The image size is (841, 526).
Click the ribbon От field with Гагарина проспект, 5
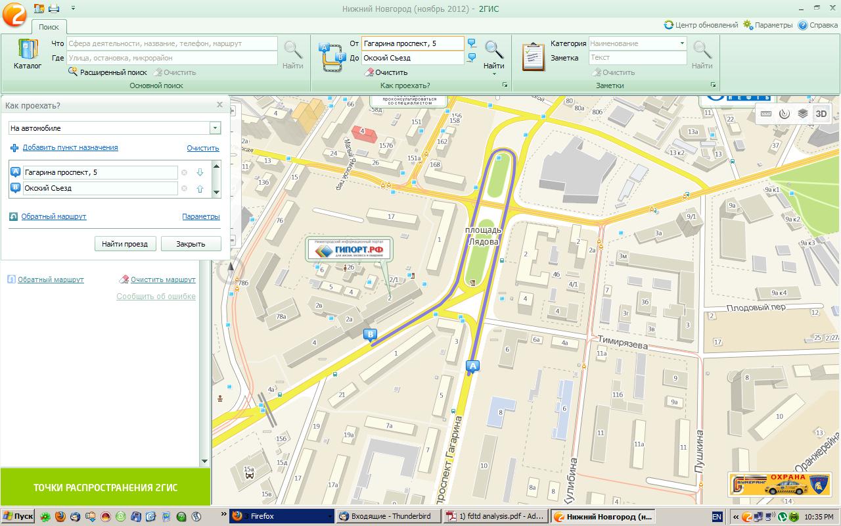pyautogui.click(x=413, y=43)
